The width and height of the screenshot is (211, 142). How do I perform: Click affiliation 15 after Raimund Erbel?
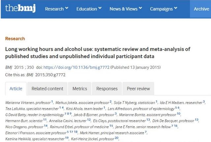click(x=111, y=126)
